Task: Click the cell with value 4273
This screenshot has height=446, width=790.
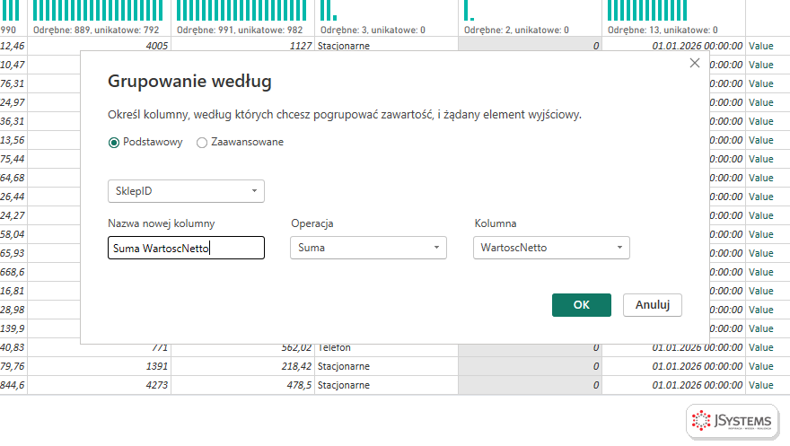Action: coord(100,385)
